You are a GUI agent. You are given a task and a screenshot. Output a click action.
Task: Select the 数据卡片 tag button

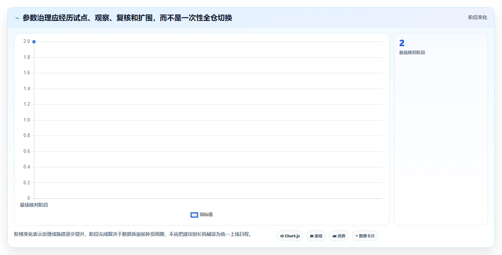(x=365, y=236)
